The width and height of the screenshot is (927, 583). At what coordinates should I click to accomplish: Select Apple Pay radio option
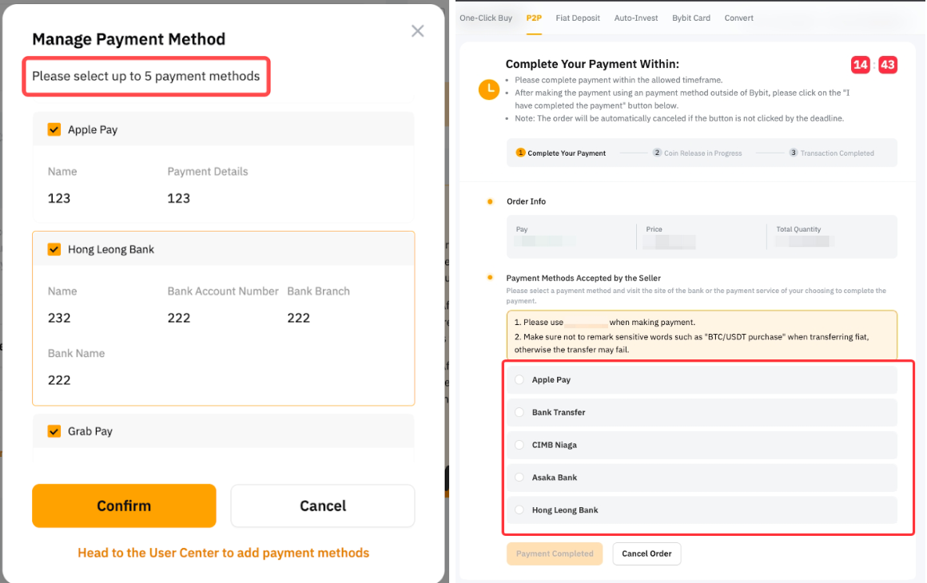[x=520, y=380]
